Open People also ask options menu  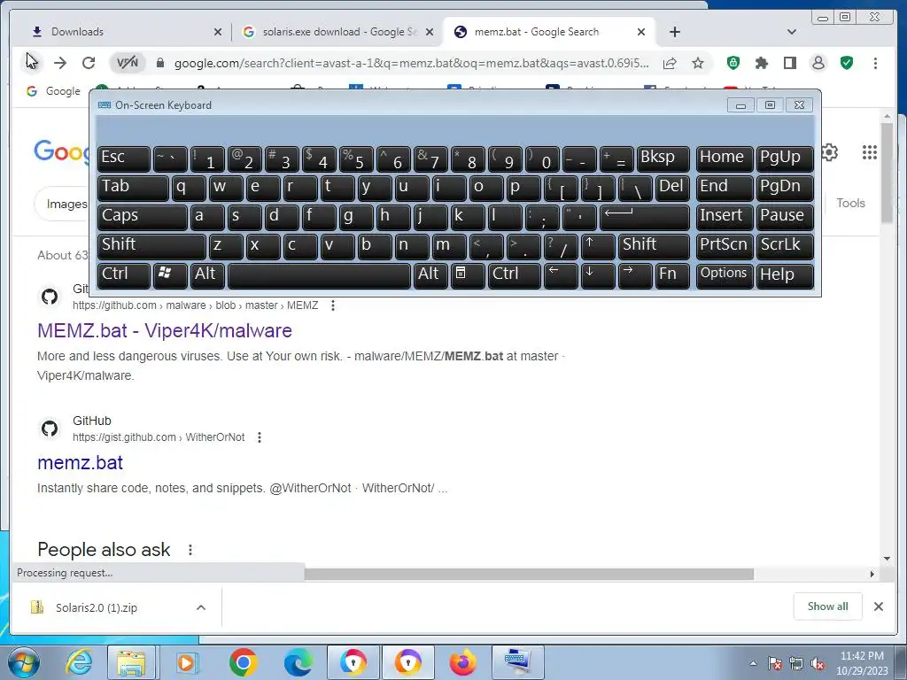(x=190, y=550)
